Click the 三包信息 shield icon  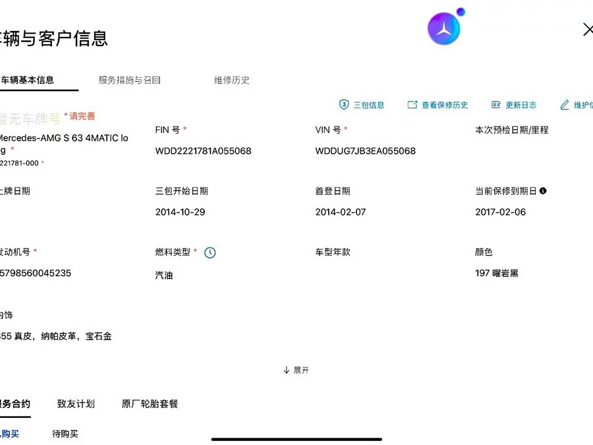(344, 104)
